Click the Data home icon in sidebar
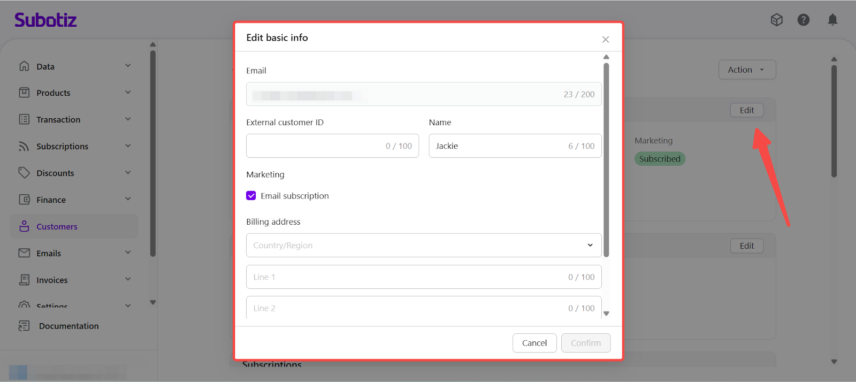Viewport: 856px width, 382px height. tap(24, 66)
